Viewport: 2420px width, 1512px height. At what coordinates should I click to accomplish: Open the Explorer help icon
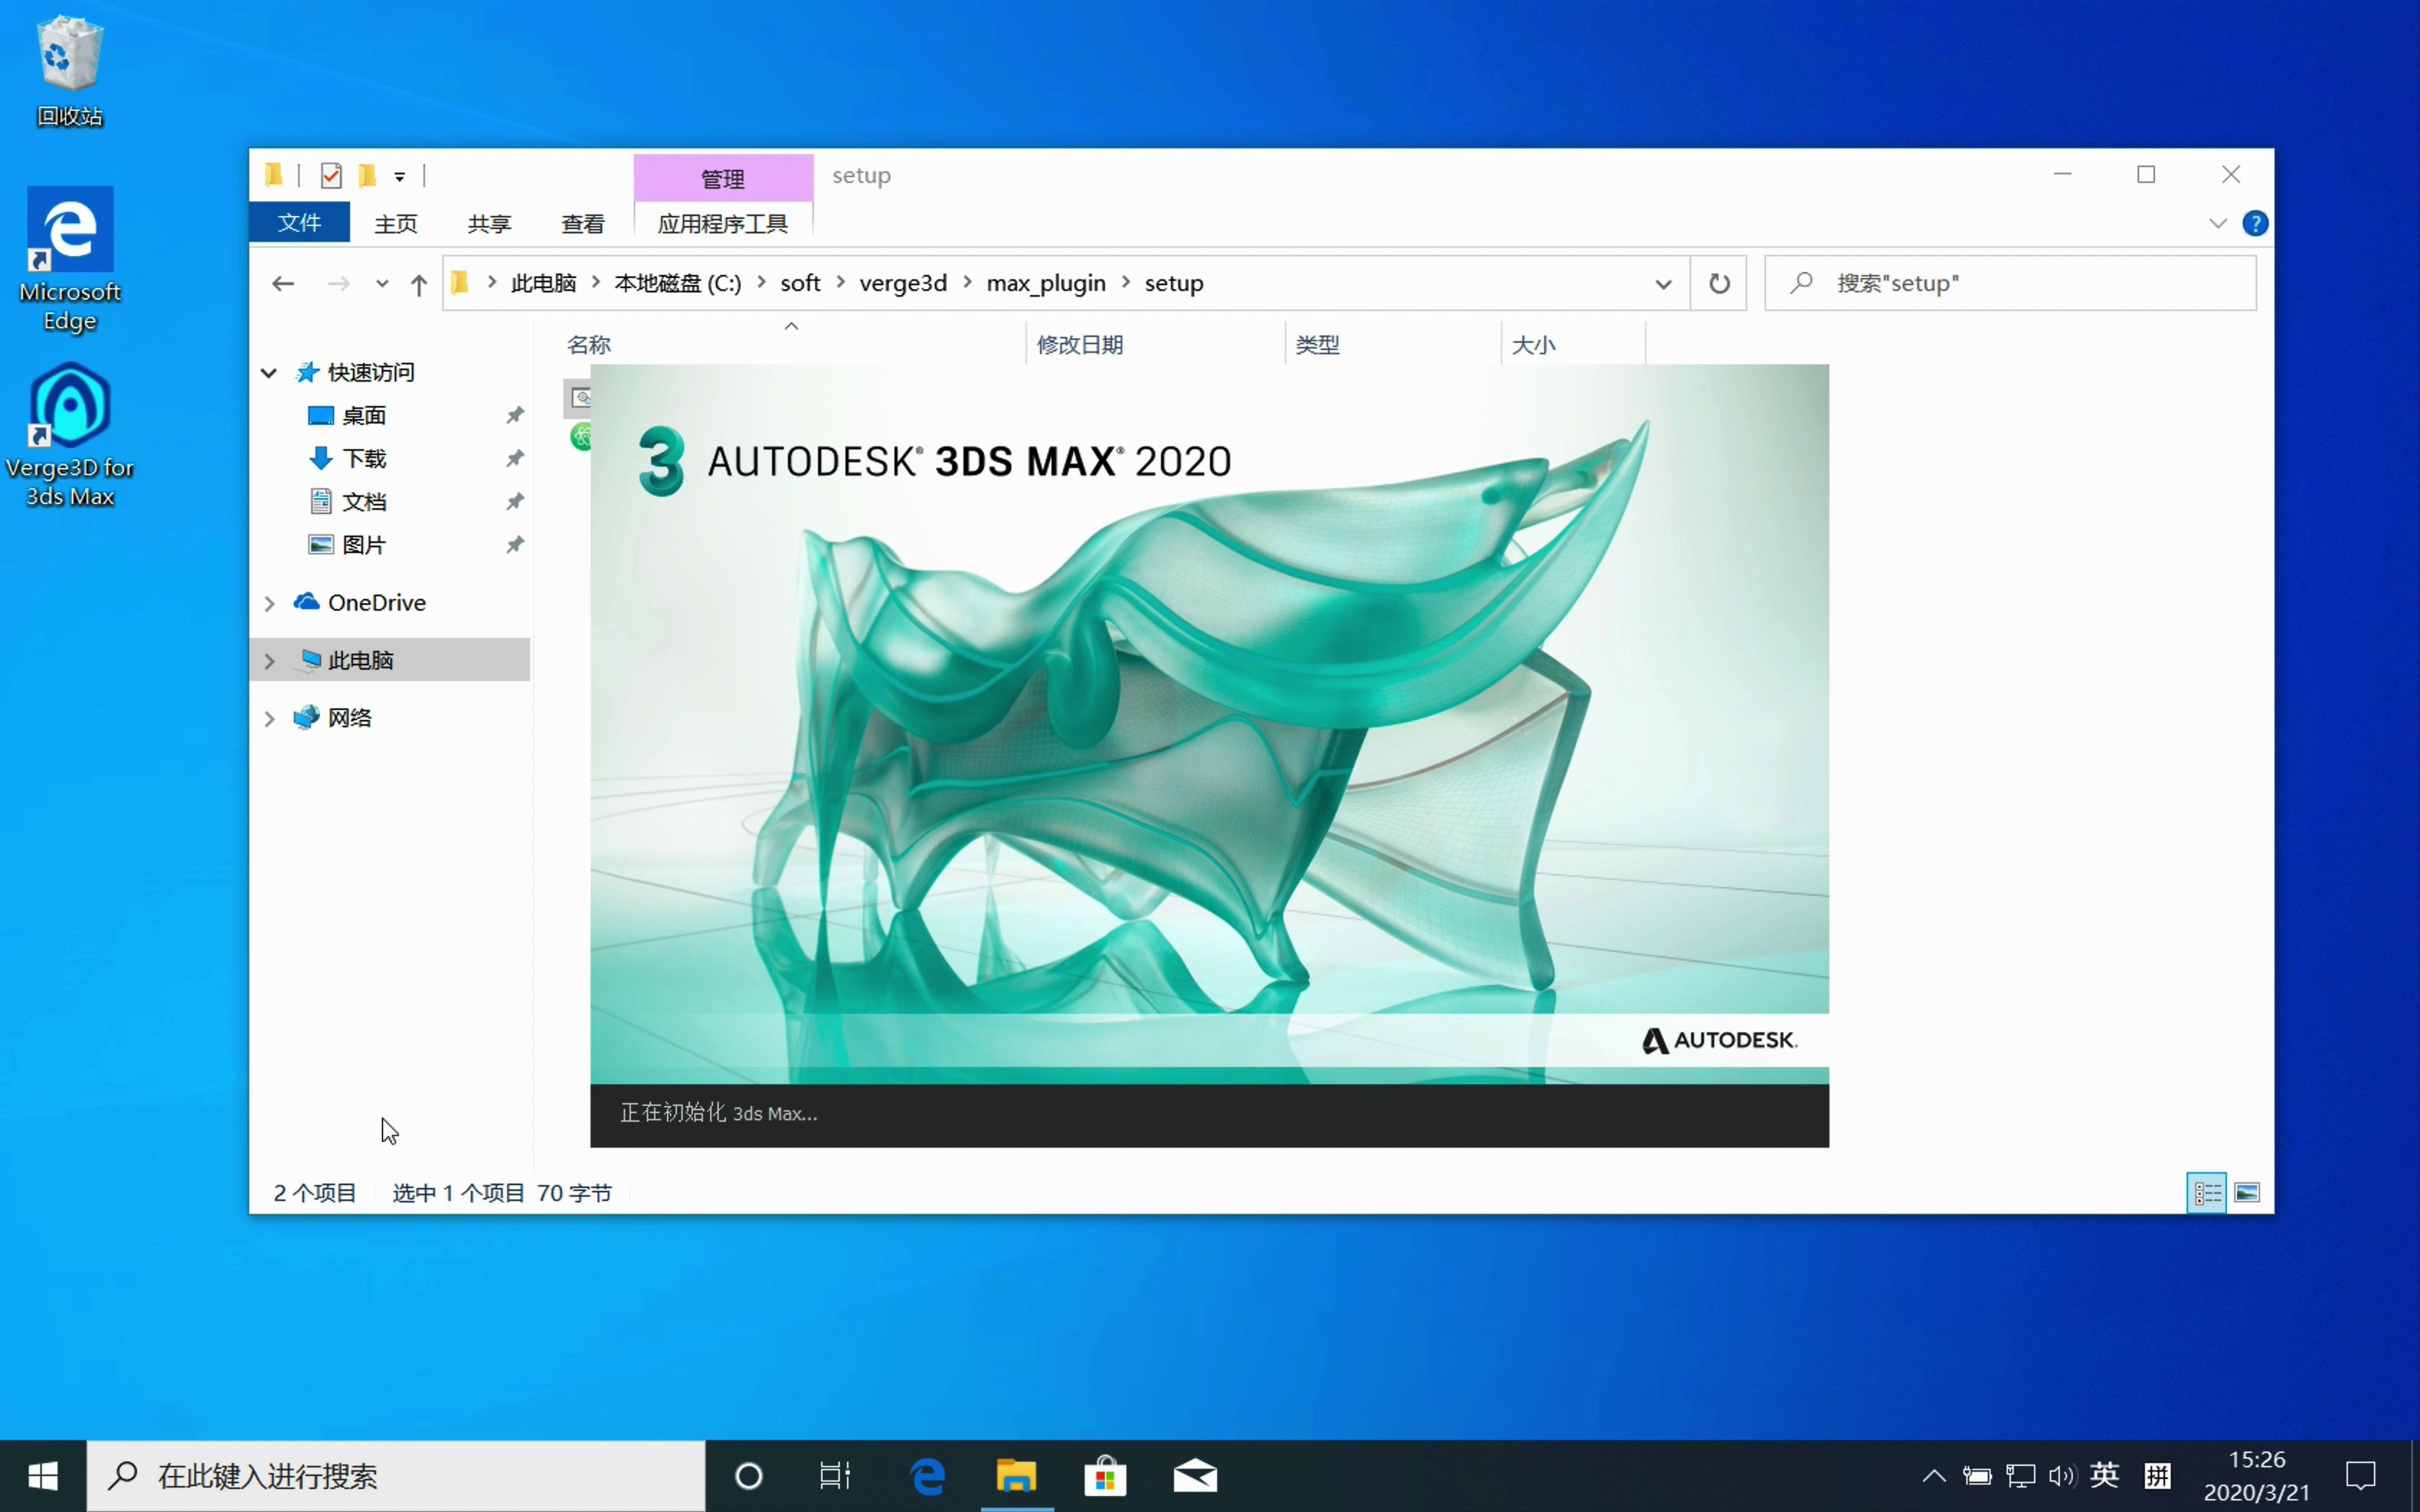pos(2255,223)
